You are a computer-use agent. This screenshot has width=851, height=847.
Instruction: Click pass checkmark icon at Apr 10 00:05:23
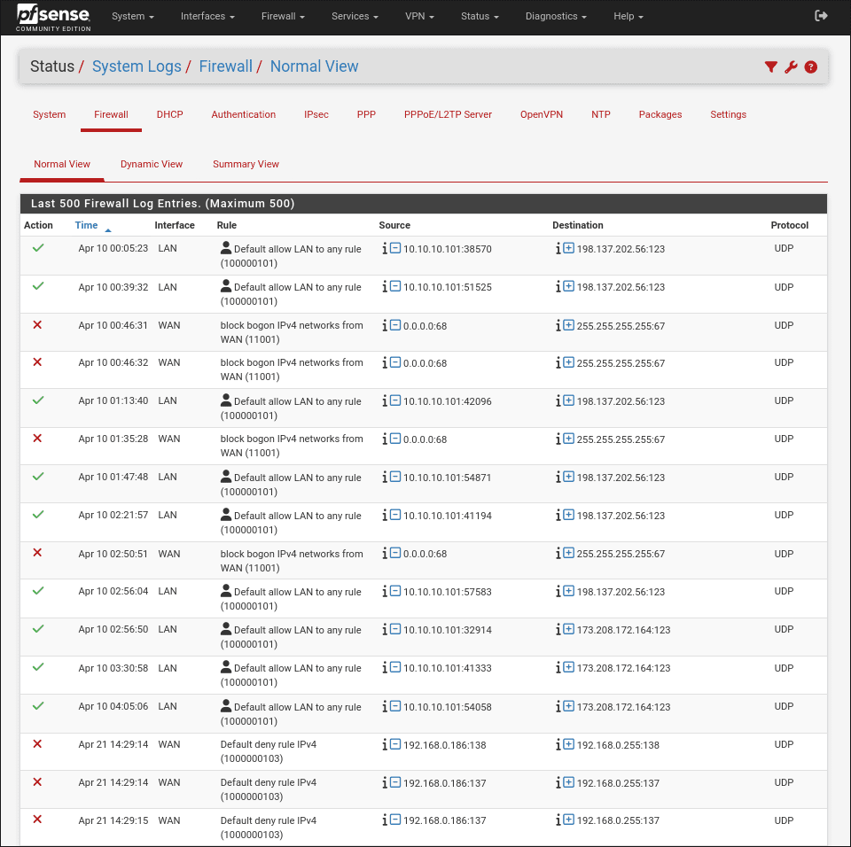[x=38, y=247]
